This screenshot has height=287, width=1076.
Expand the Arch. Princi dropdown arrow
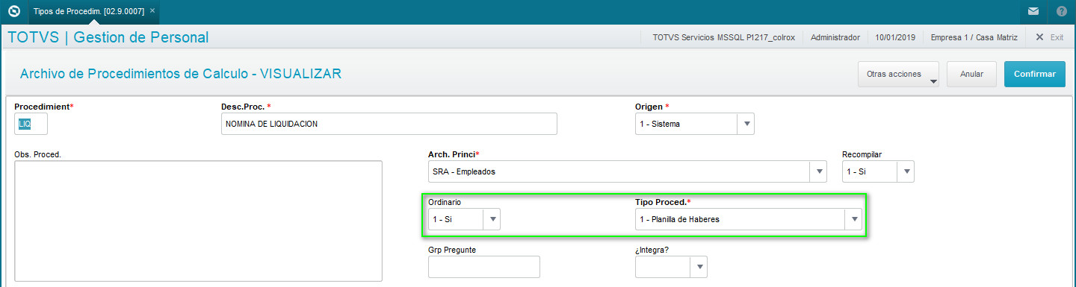point(817,171)
